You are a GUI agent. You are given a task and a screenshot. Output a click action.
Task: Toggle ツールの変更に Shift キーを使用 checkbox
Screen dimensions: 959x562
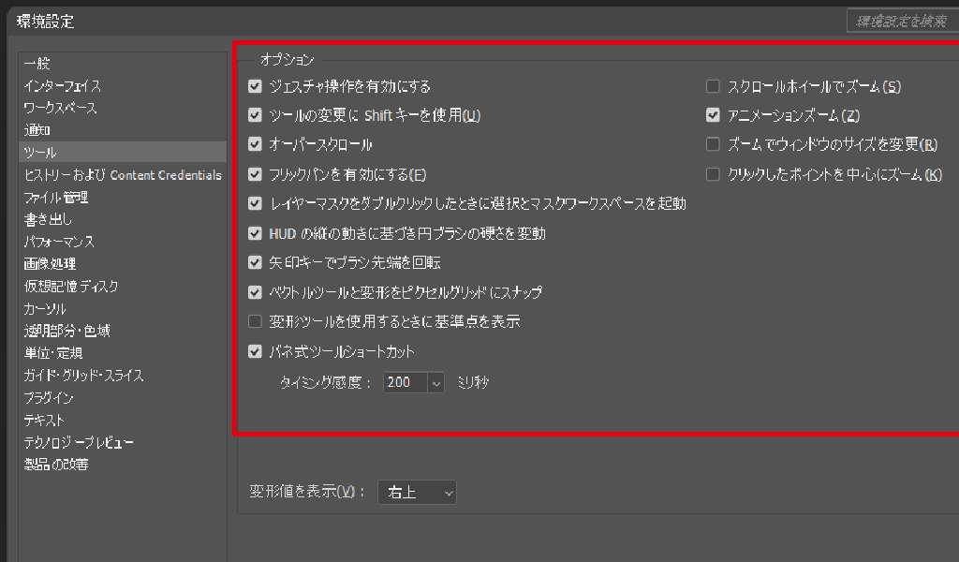point(255,116)
